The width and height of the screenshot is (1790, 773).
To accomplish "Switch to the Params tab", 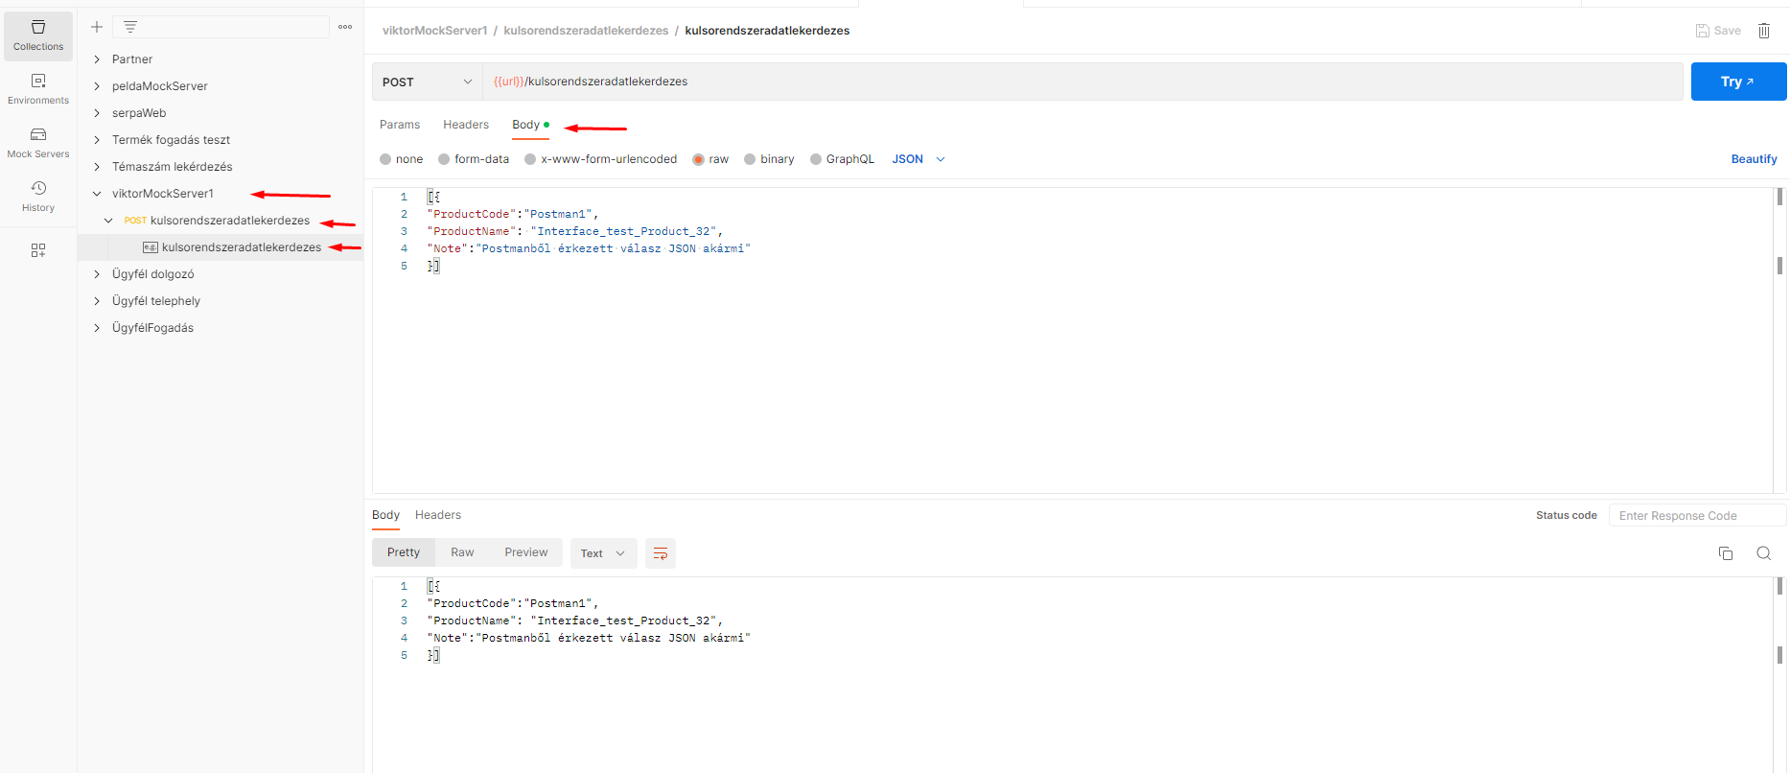I will tap(400, 125).
